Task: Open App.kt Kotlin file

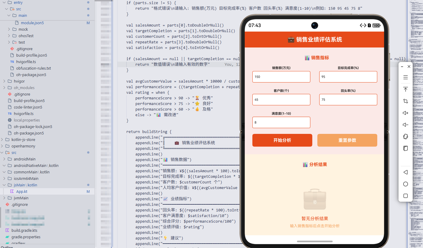Action: [22, 191]
